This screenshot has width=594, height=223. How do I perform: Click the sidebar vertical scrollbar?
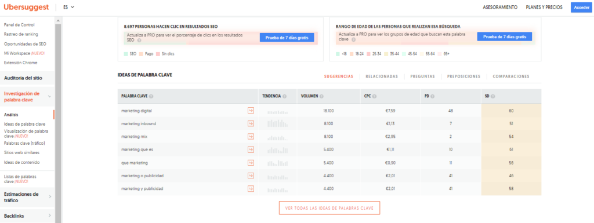tap(58, 123)
